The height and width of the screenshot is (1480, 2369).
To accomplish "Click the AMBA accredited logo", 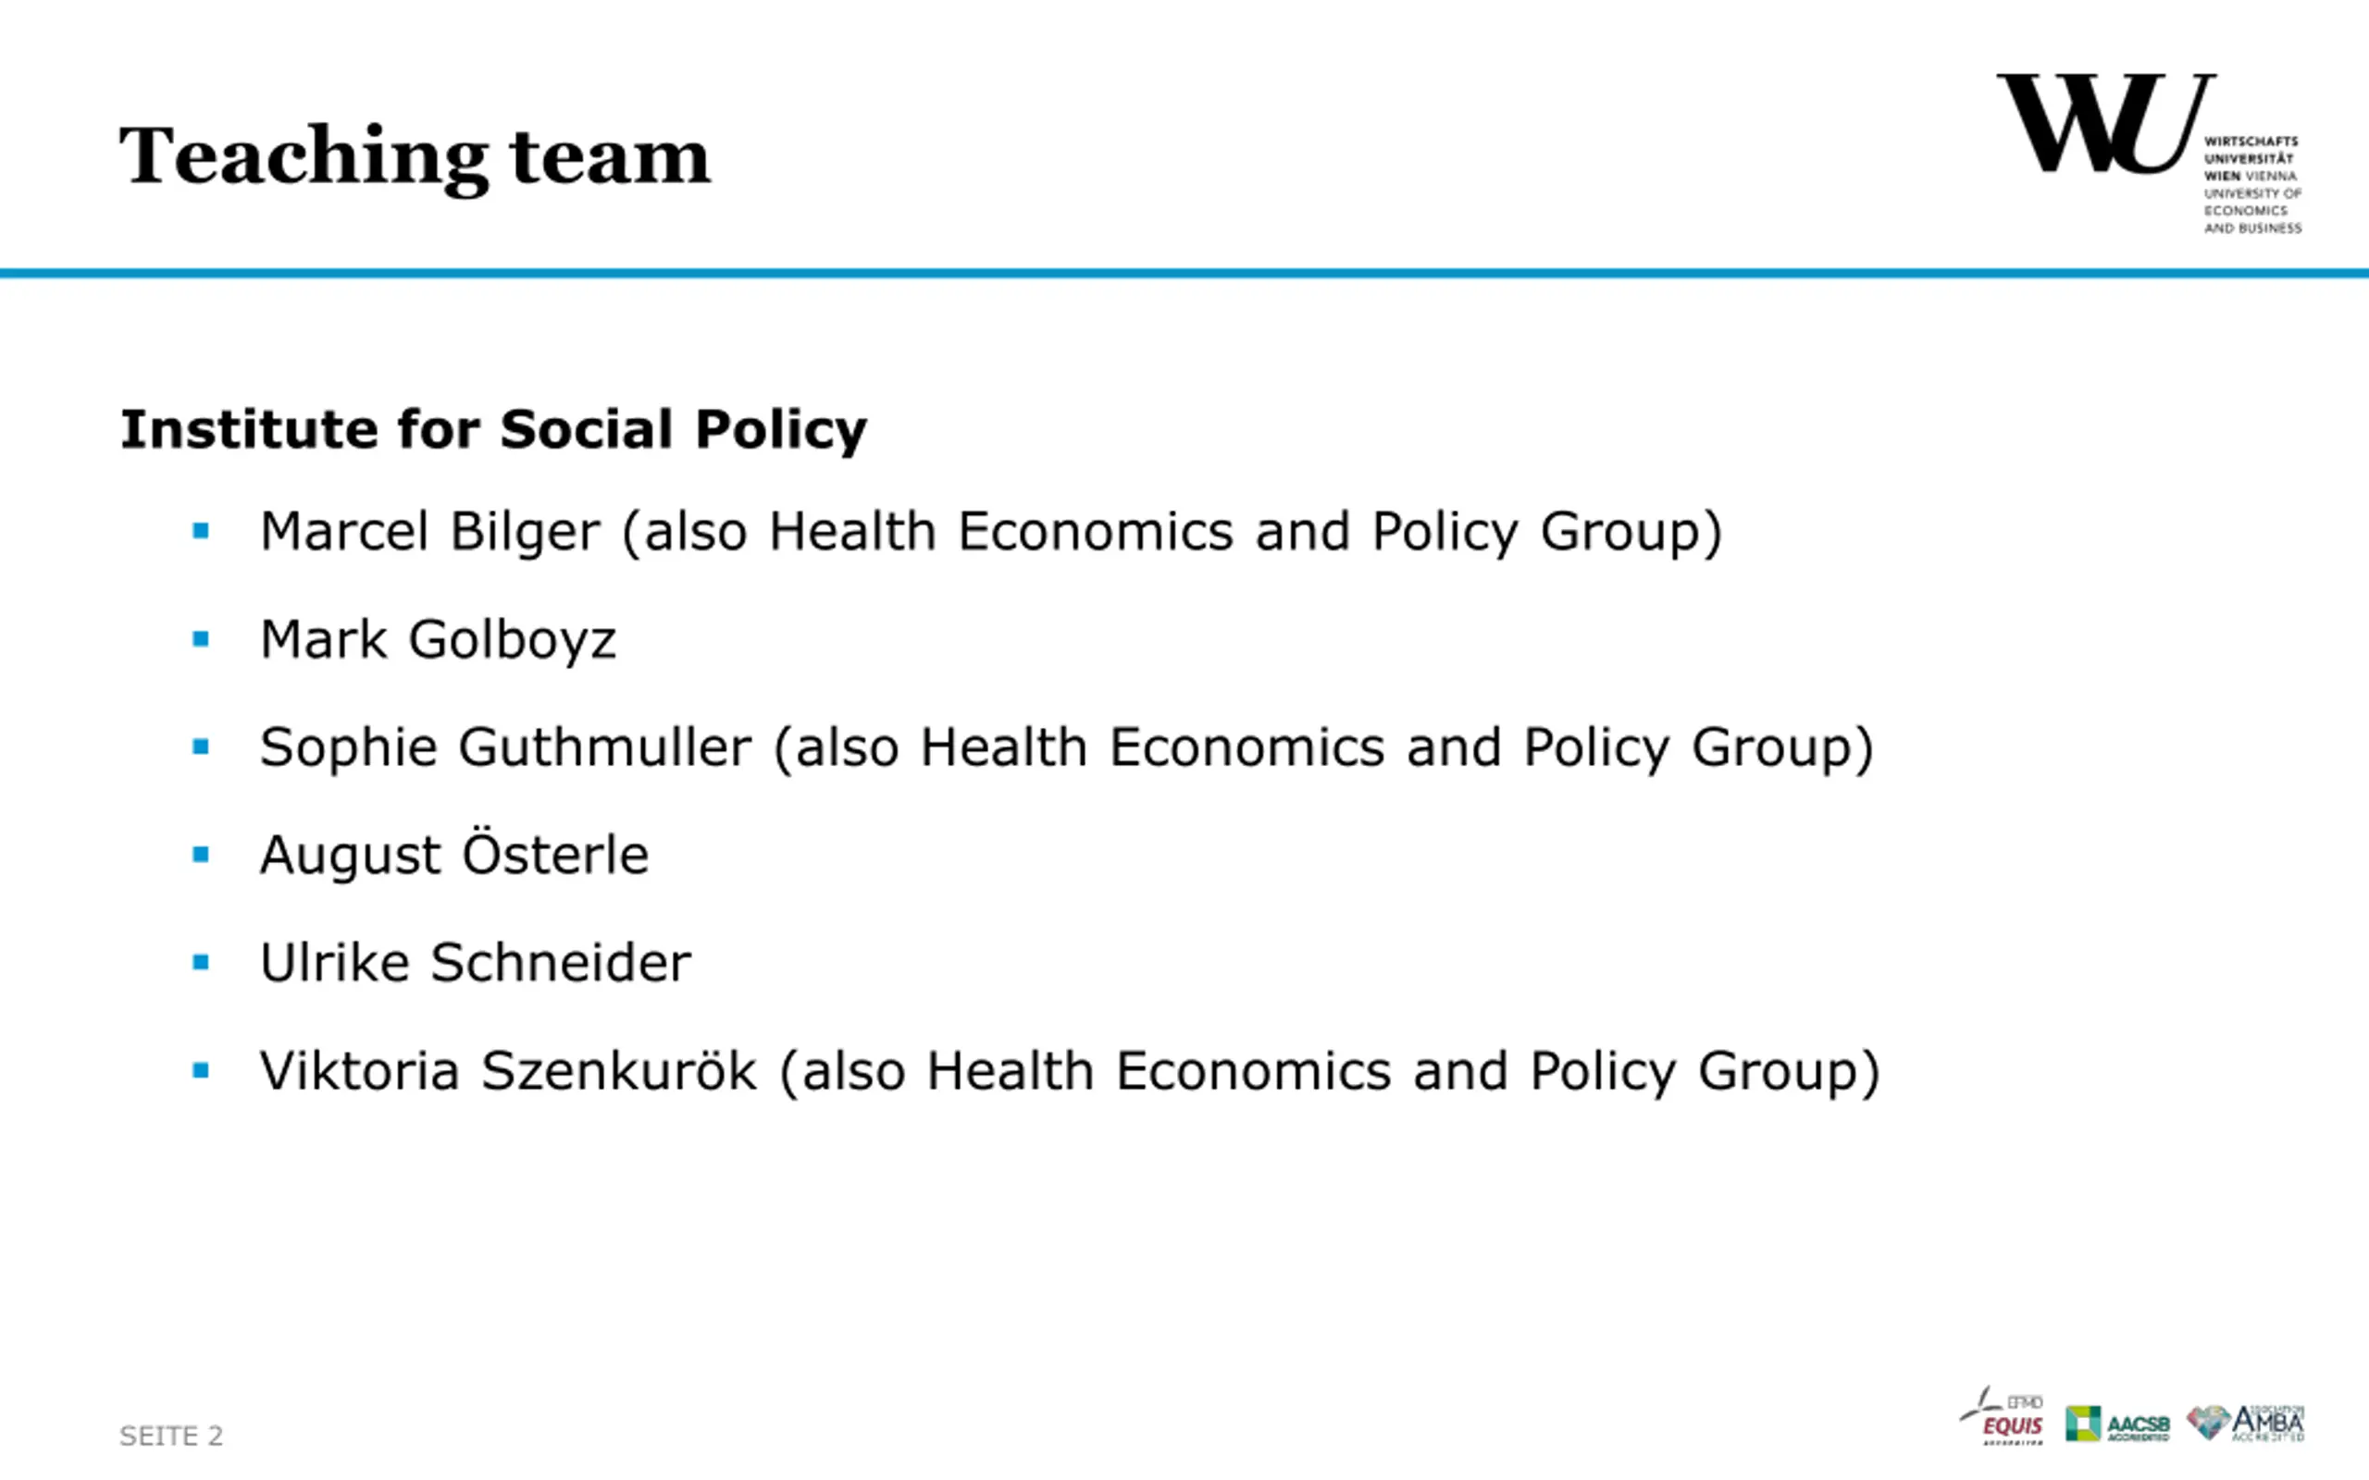I will (2246, 1424).
